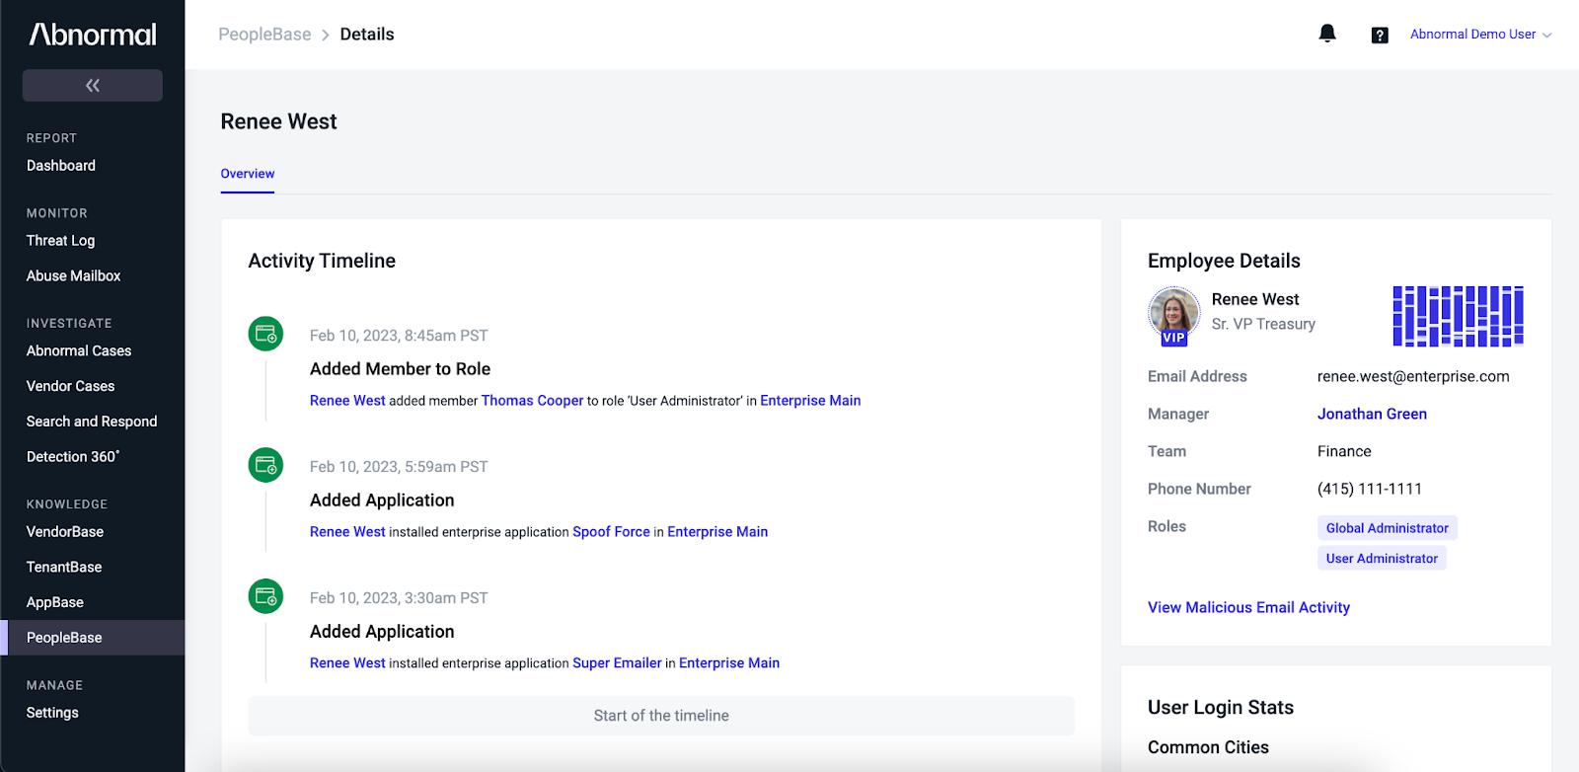
Task: Open Thomas Cooper's profile link
Action: (532, 401)
